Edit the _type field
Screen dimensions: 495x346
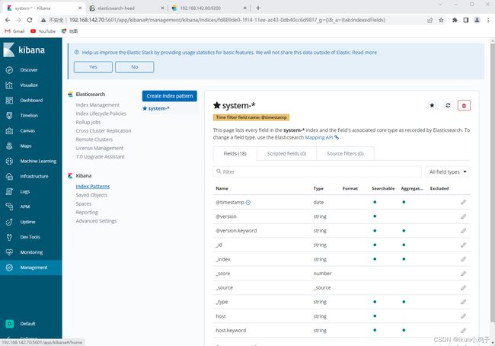[x=463, y=302]
